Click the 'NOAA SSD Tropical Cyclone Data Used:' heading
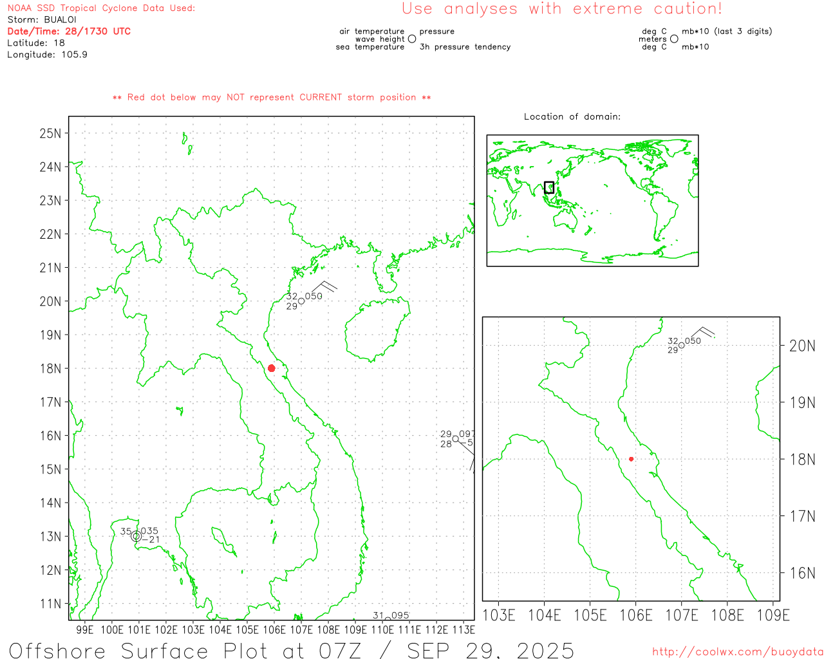The height and width of the screenshot is (659, 824). (101, 8)
